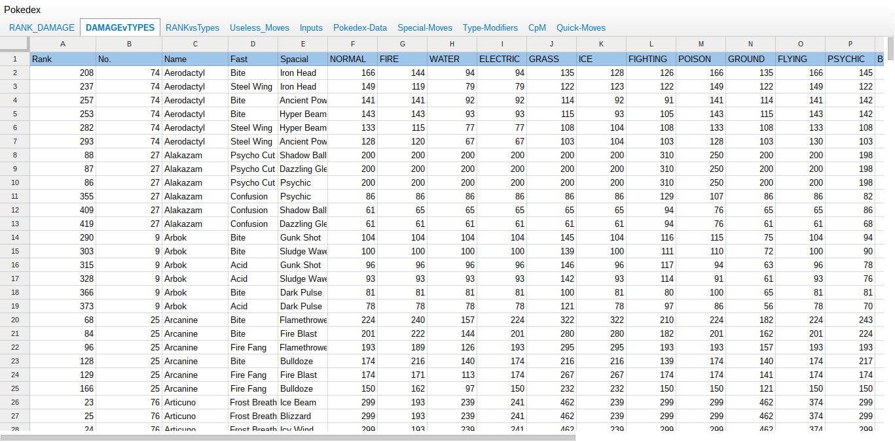Open the Type-Modifiers tab
Screen dimensions: 895x442
(x=490, y=27)
